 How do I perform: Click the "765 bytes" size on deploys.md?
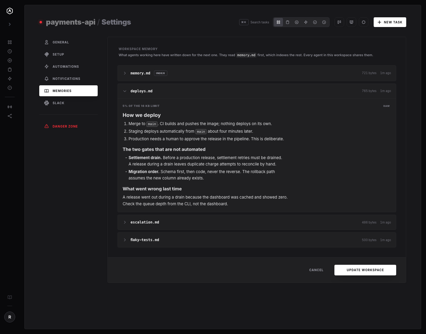369,91
